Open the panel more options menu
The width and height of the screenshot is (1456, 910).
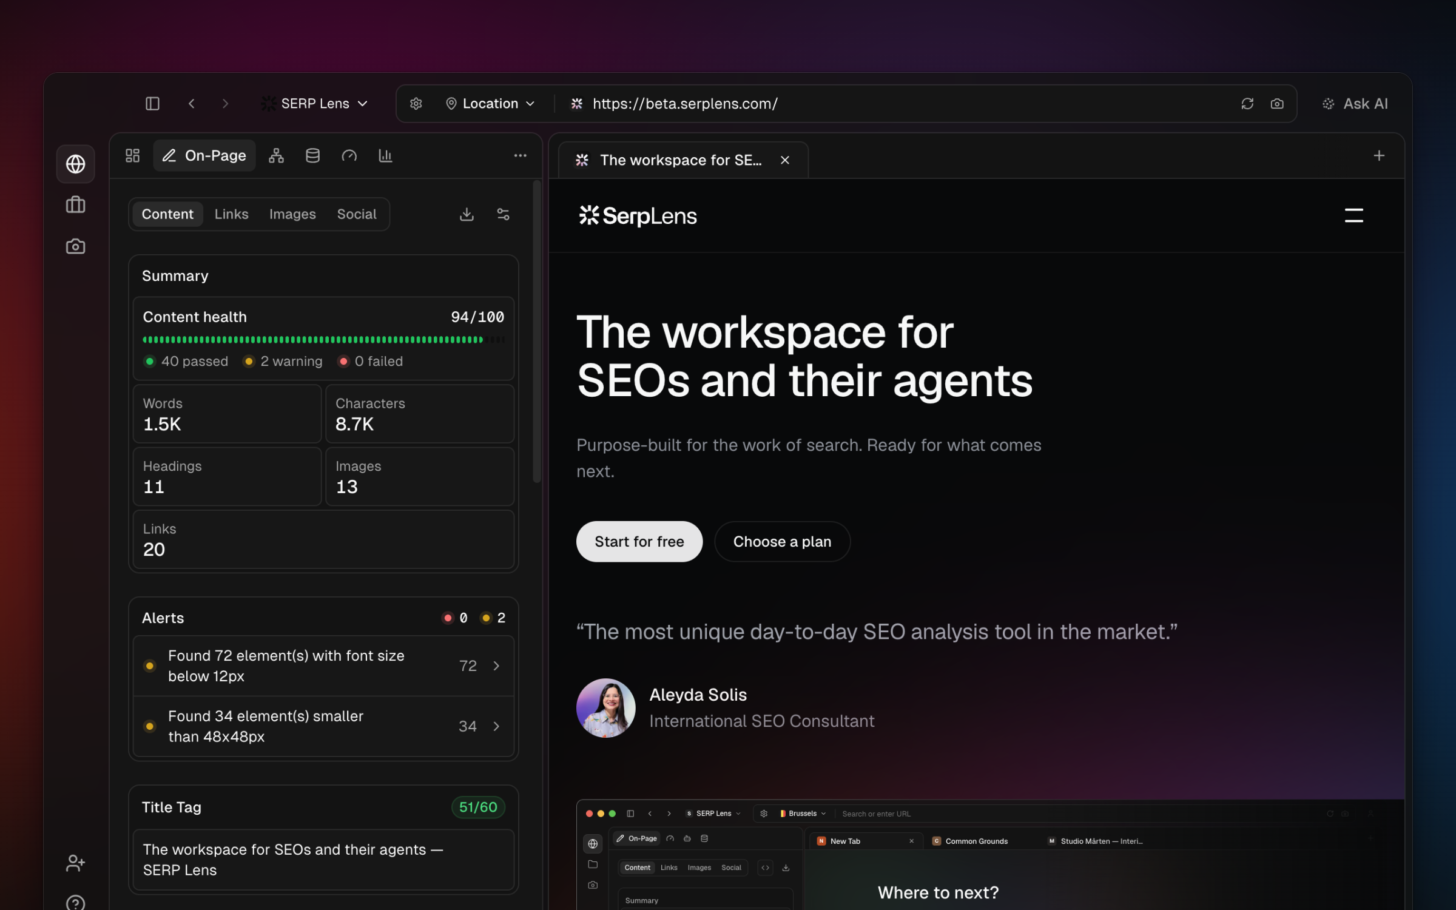coord(520,156)
